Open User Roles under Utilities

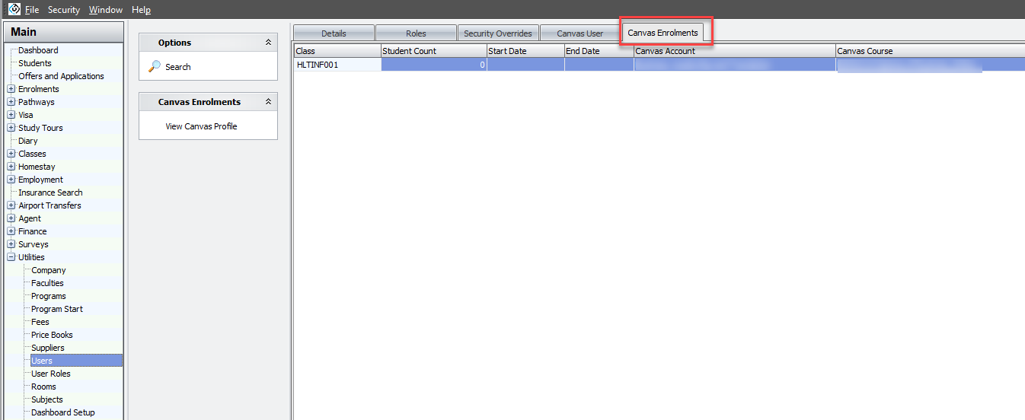pos(50,374)
